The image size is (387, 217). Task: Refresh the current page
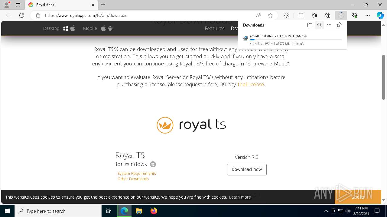click(x=22, y=15)
